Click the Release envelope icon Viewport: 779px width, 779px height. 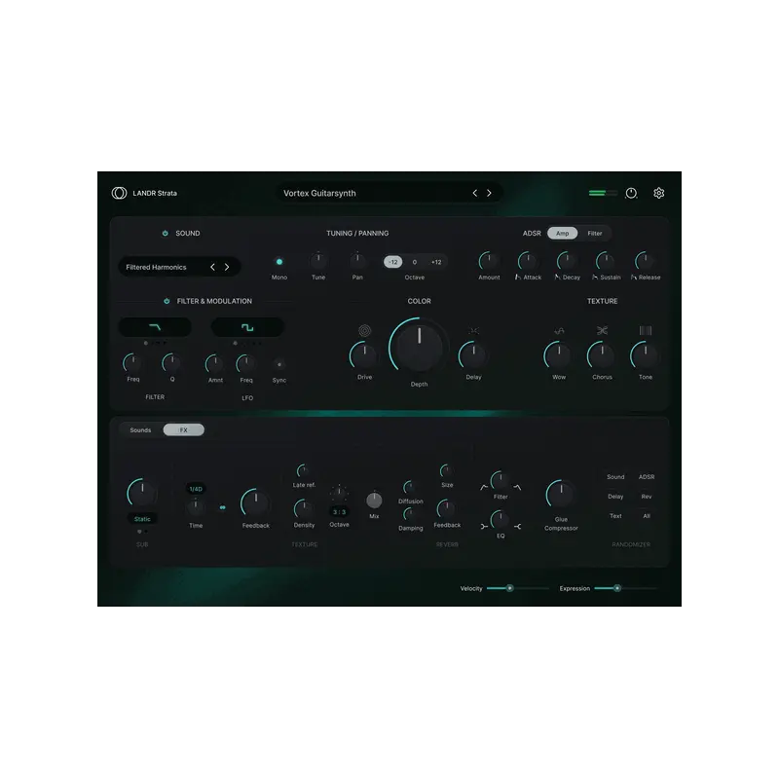[634, 277]
